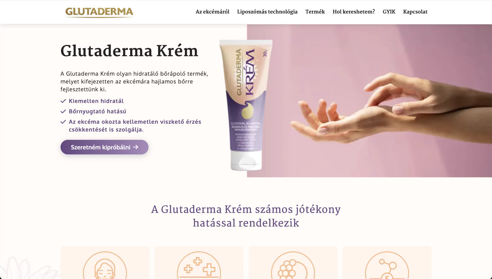Open the Az ekcémáról menu item
Image resolution: width=492 pixels, height=279 pixels.
coord(212,12)
